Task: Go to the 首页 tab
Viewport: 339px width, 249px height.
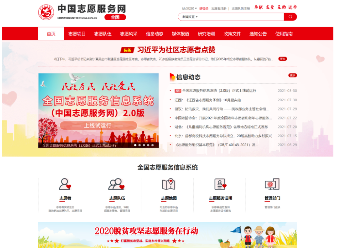Action: [51, 34]
